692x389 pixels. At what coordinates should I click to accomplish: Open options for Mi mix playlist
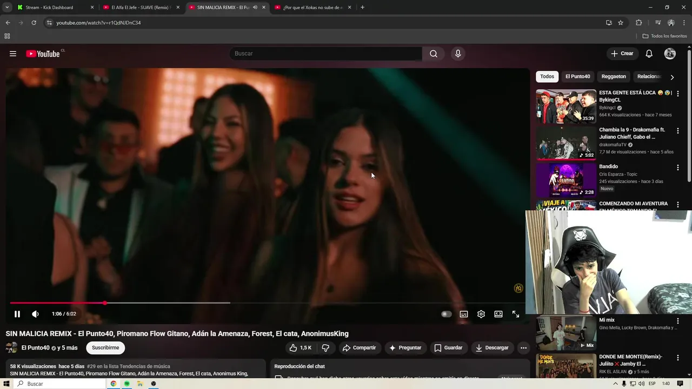(x=678, y=321)
